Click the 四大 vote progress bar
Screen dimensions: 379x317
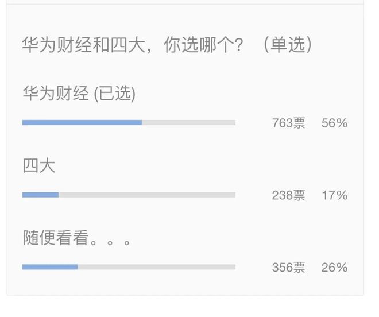click(x=129, y=195)
